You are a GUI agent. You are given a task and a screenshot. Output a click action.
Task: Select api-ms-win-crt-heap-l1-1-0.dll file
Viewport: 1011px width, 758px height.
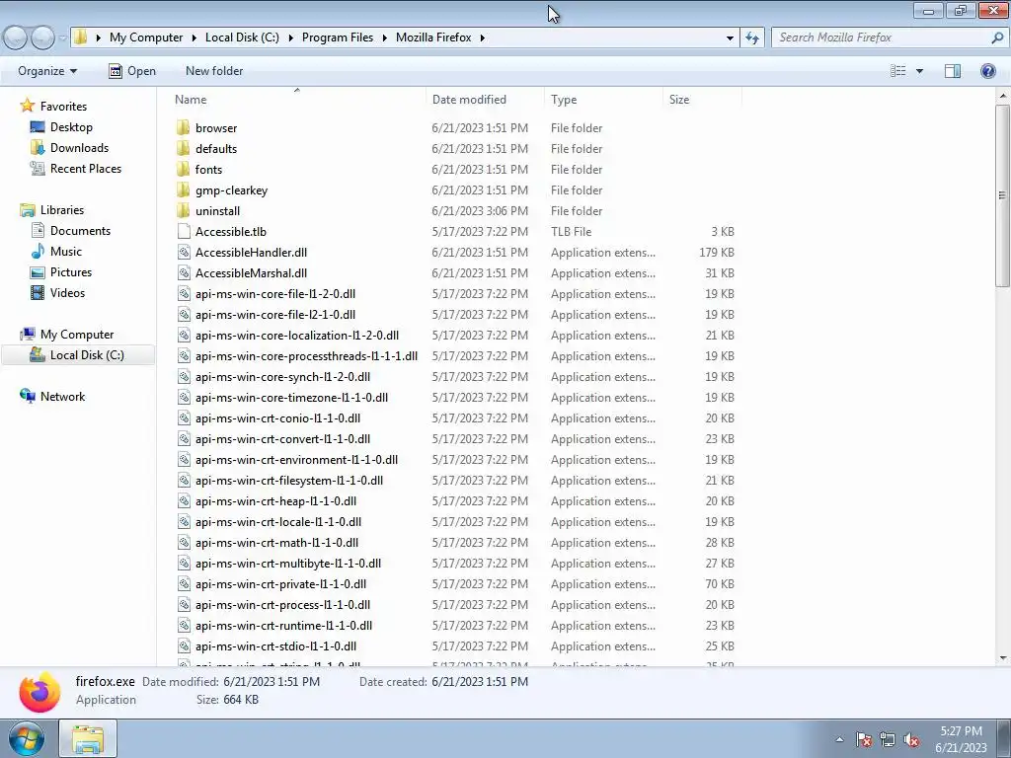click(275, 500)
